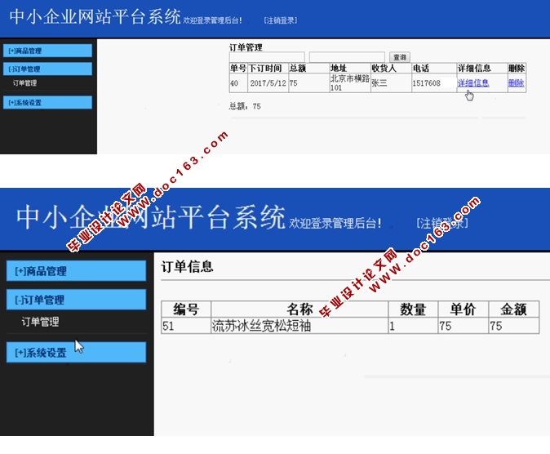Expand 系统设置 in the lower sidebar

pyautogui.click(x=76, y=352)
